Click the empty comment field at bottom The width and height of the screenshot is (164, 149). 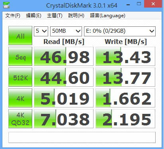pyautogui.click(x=82, y=137)
